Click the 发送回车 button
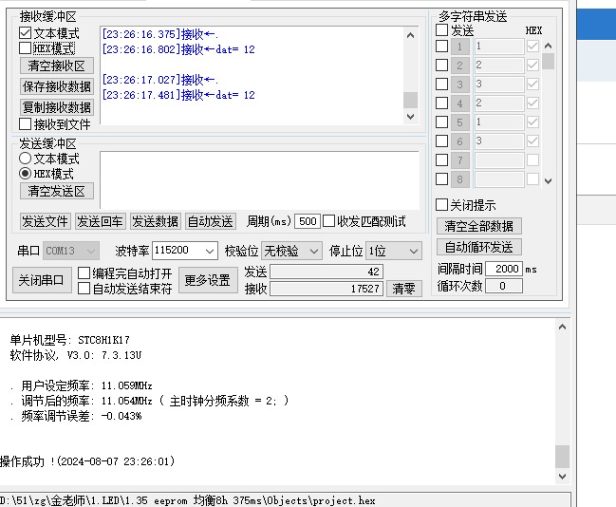 (x=100, y=221)
